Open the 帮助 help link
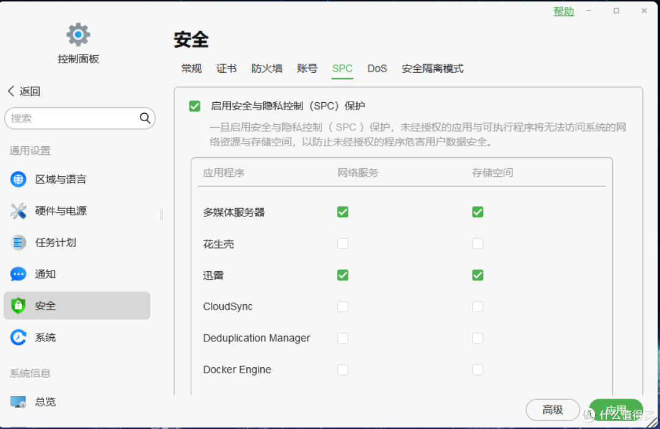 click(563, 12)
